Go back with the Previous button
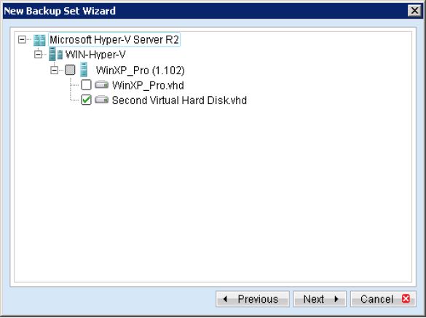 coord(253,299)
